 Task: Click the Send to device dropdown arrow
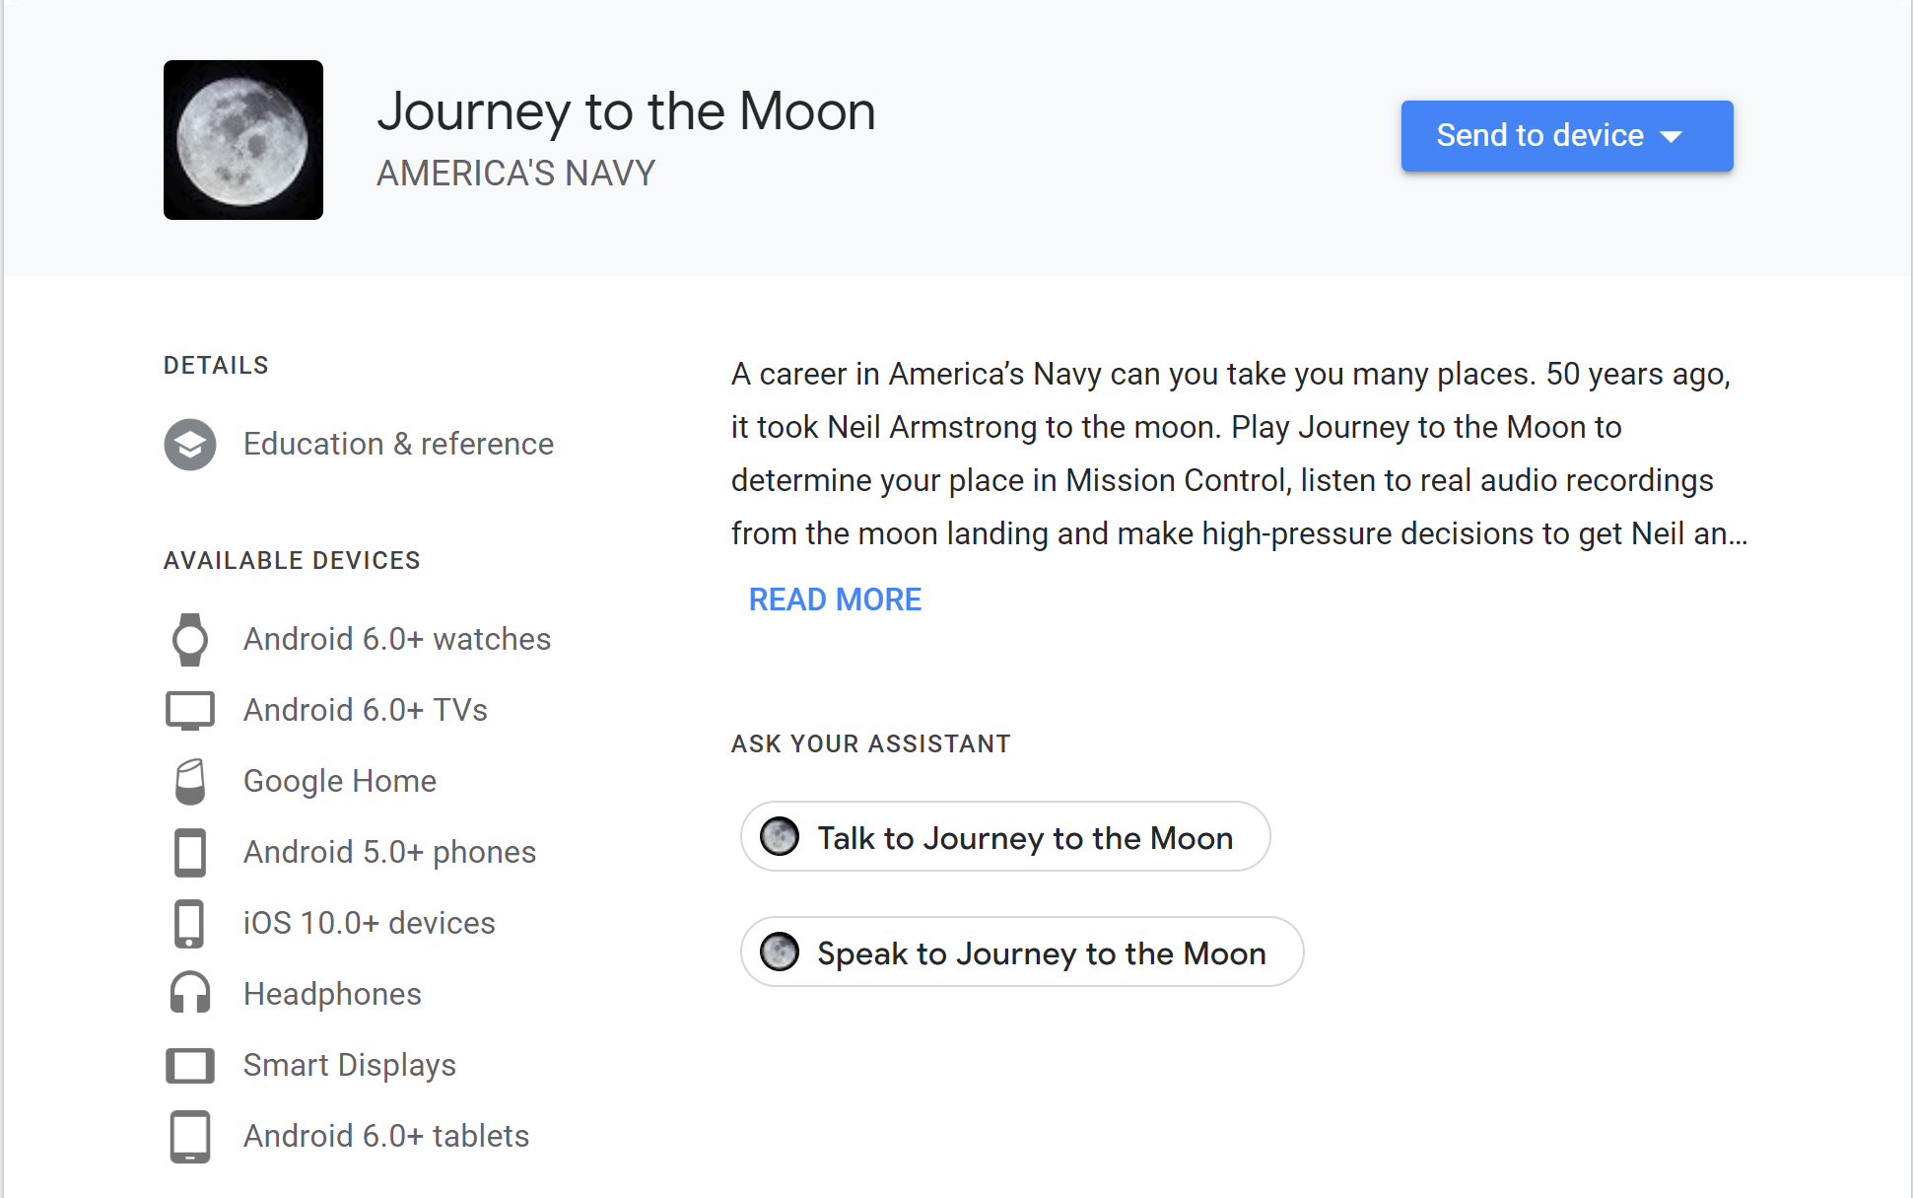tap(1672, 137)
